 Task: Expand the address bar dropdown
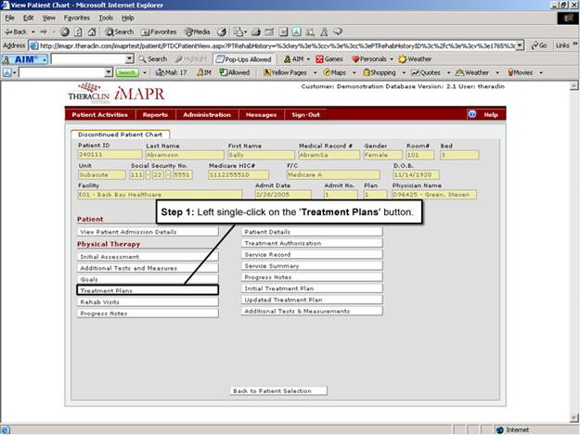[x=520, y=45]
